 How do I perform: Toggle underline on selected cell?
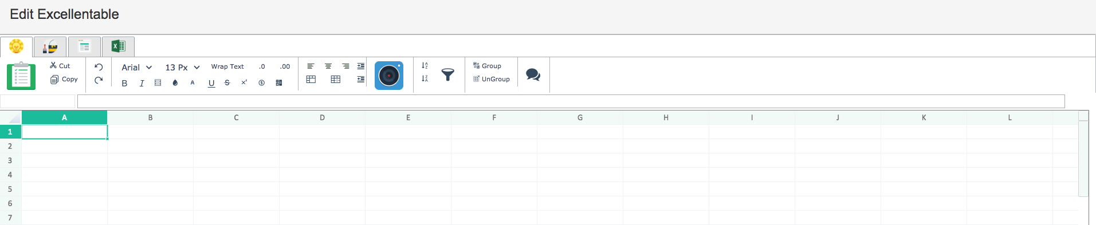click(x=211, y=83)
